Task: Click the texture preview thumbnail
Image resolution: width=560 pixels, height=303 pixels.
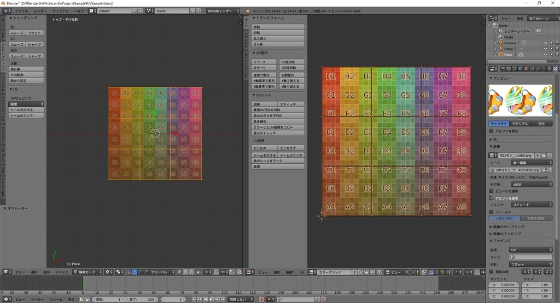Action: 521,100
